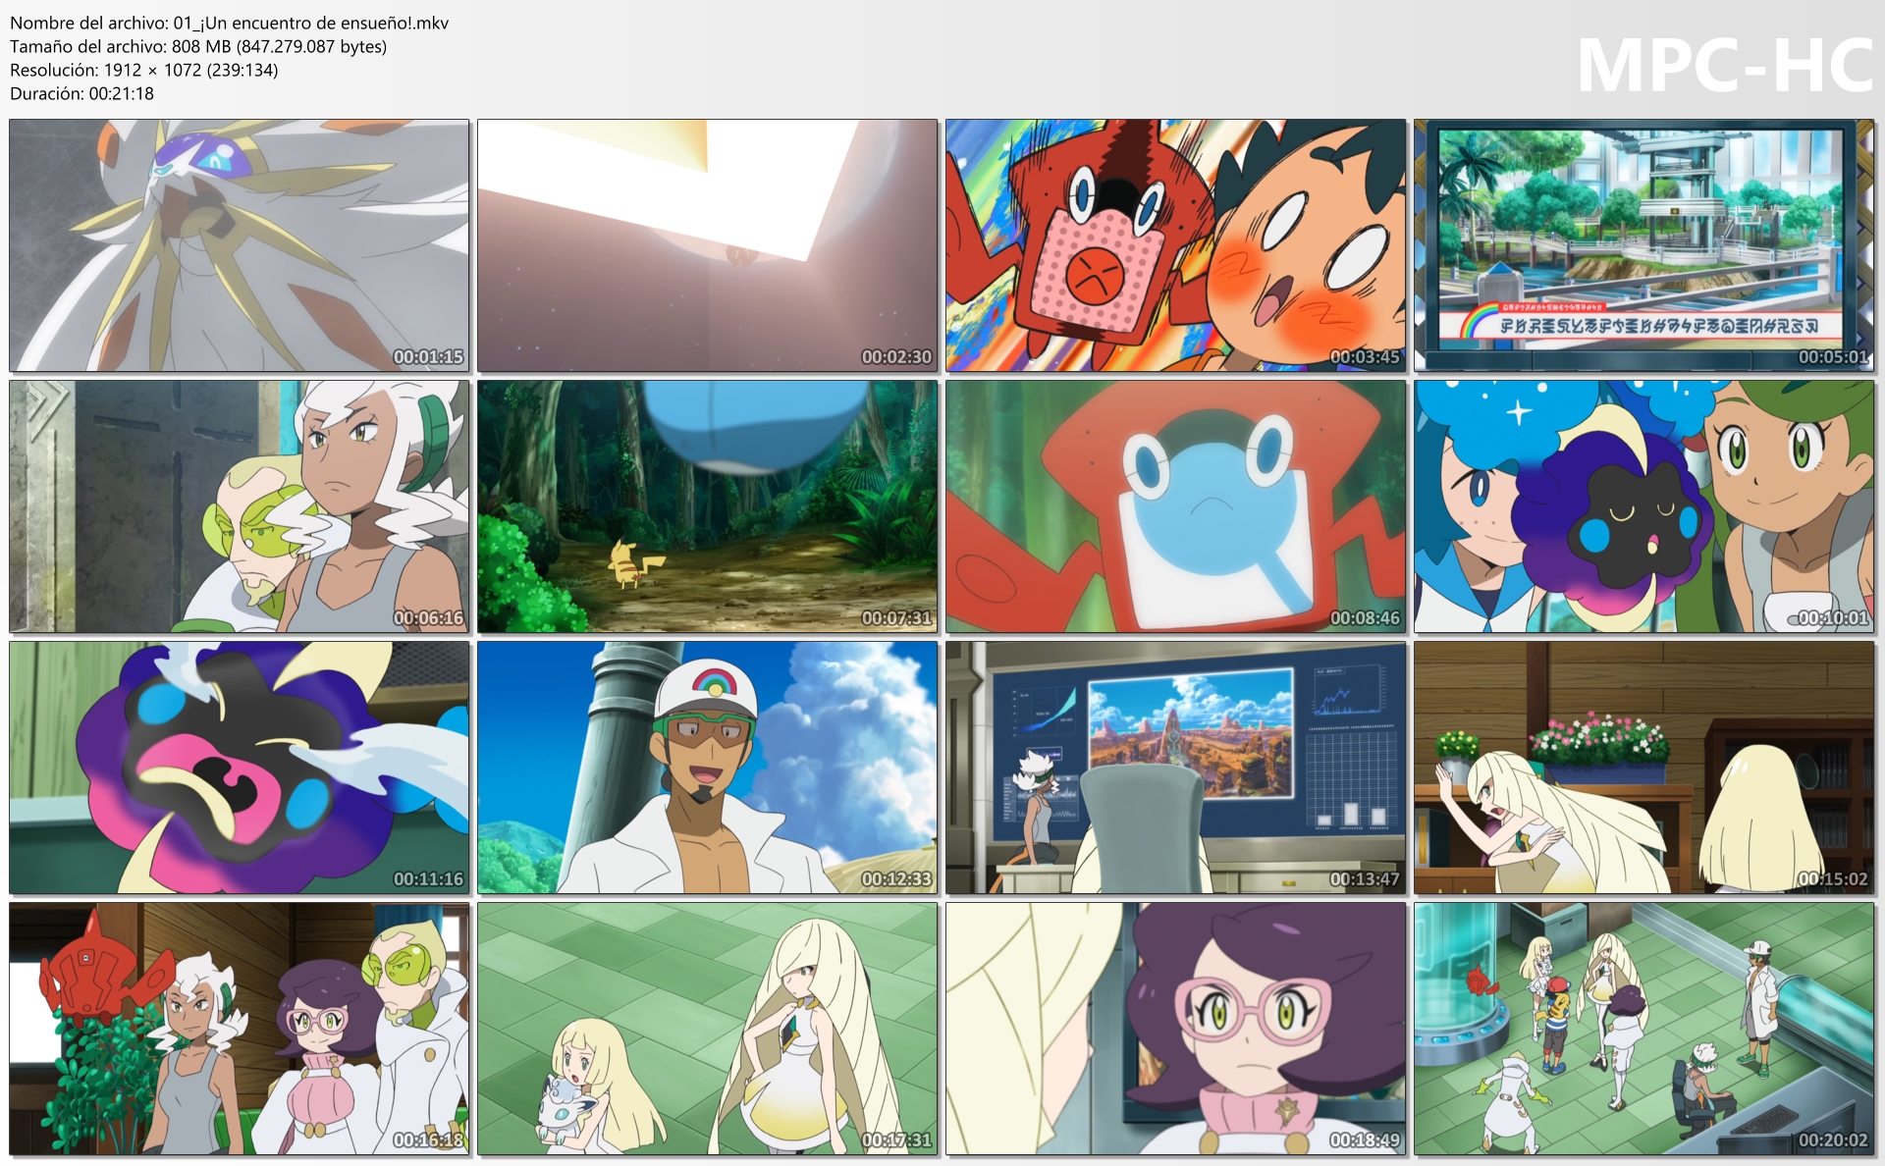Click the 'Nombre del archivo' text line
Image resolution: width=1885 pixels, height=1166 pixels.
(x=229, y=23)
